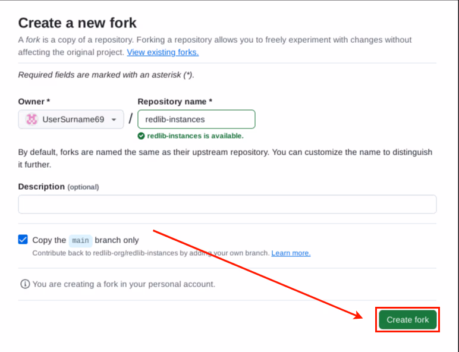The width and height of the screenshot is (459, 352).
Task: Open the Owner dropdown showing UserSurname69
Action: 71,120
